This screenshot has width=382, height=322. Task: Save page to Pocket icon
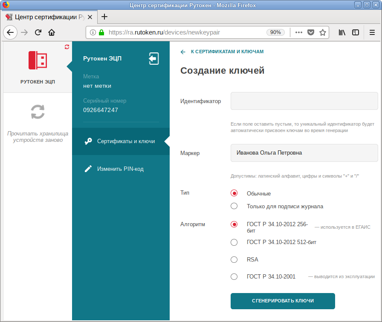click(311, 32)
